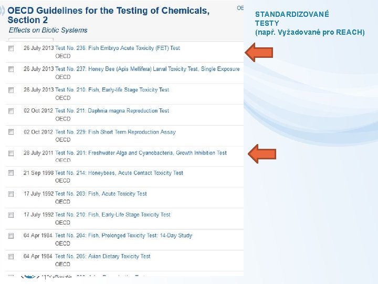The image size is (378, 284).
Task: Check the Honeybees Acute Contact Toxicity Test box
Action: pos(11,173)
